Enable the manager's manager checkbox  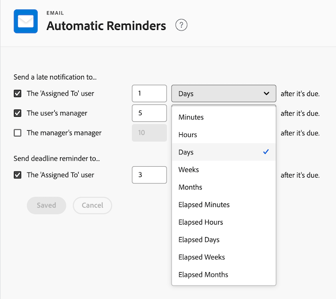click(x=18, y=133)
